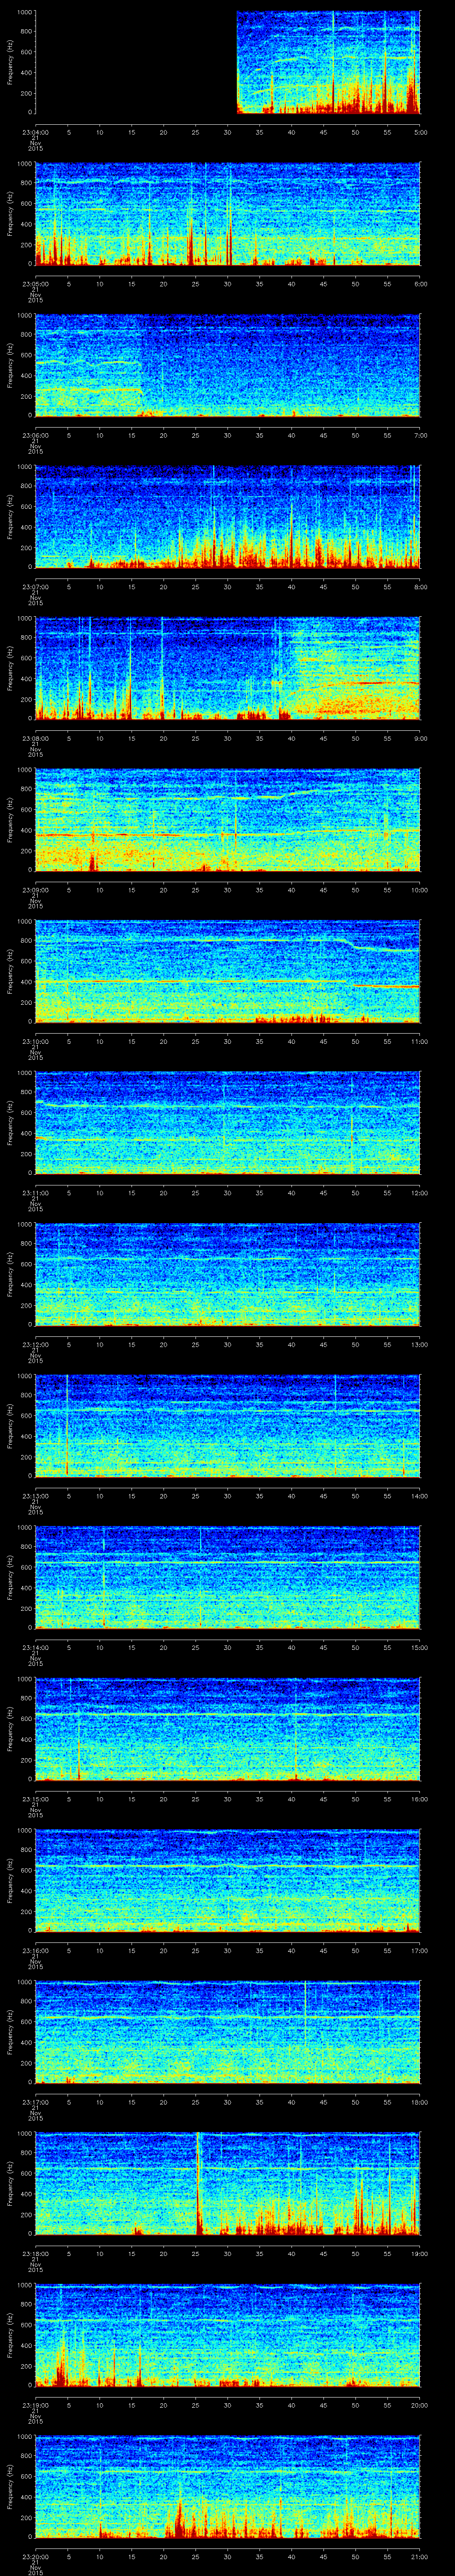The image size is (455, 2576).
Task: Select the 23:06:00 time label
Action: pyautogui.click(x=36, y=436)
